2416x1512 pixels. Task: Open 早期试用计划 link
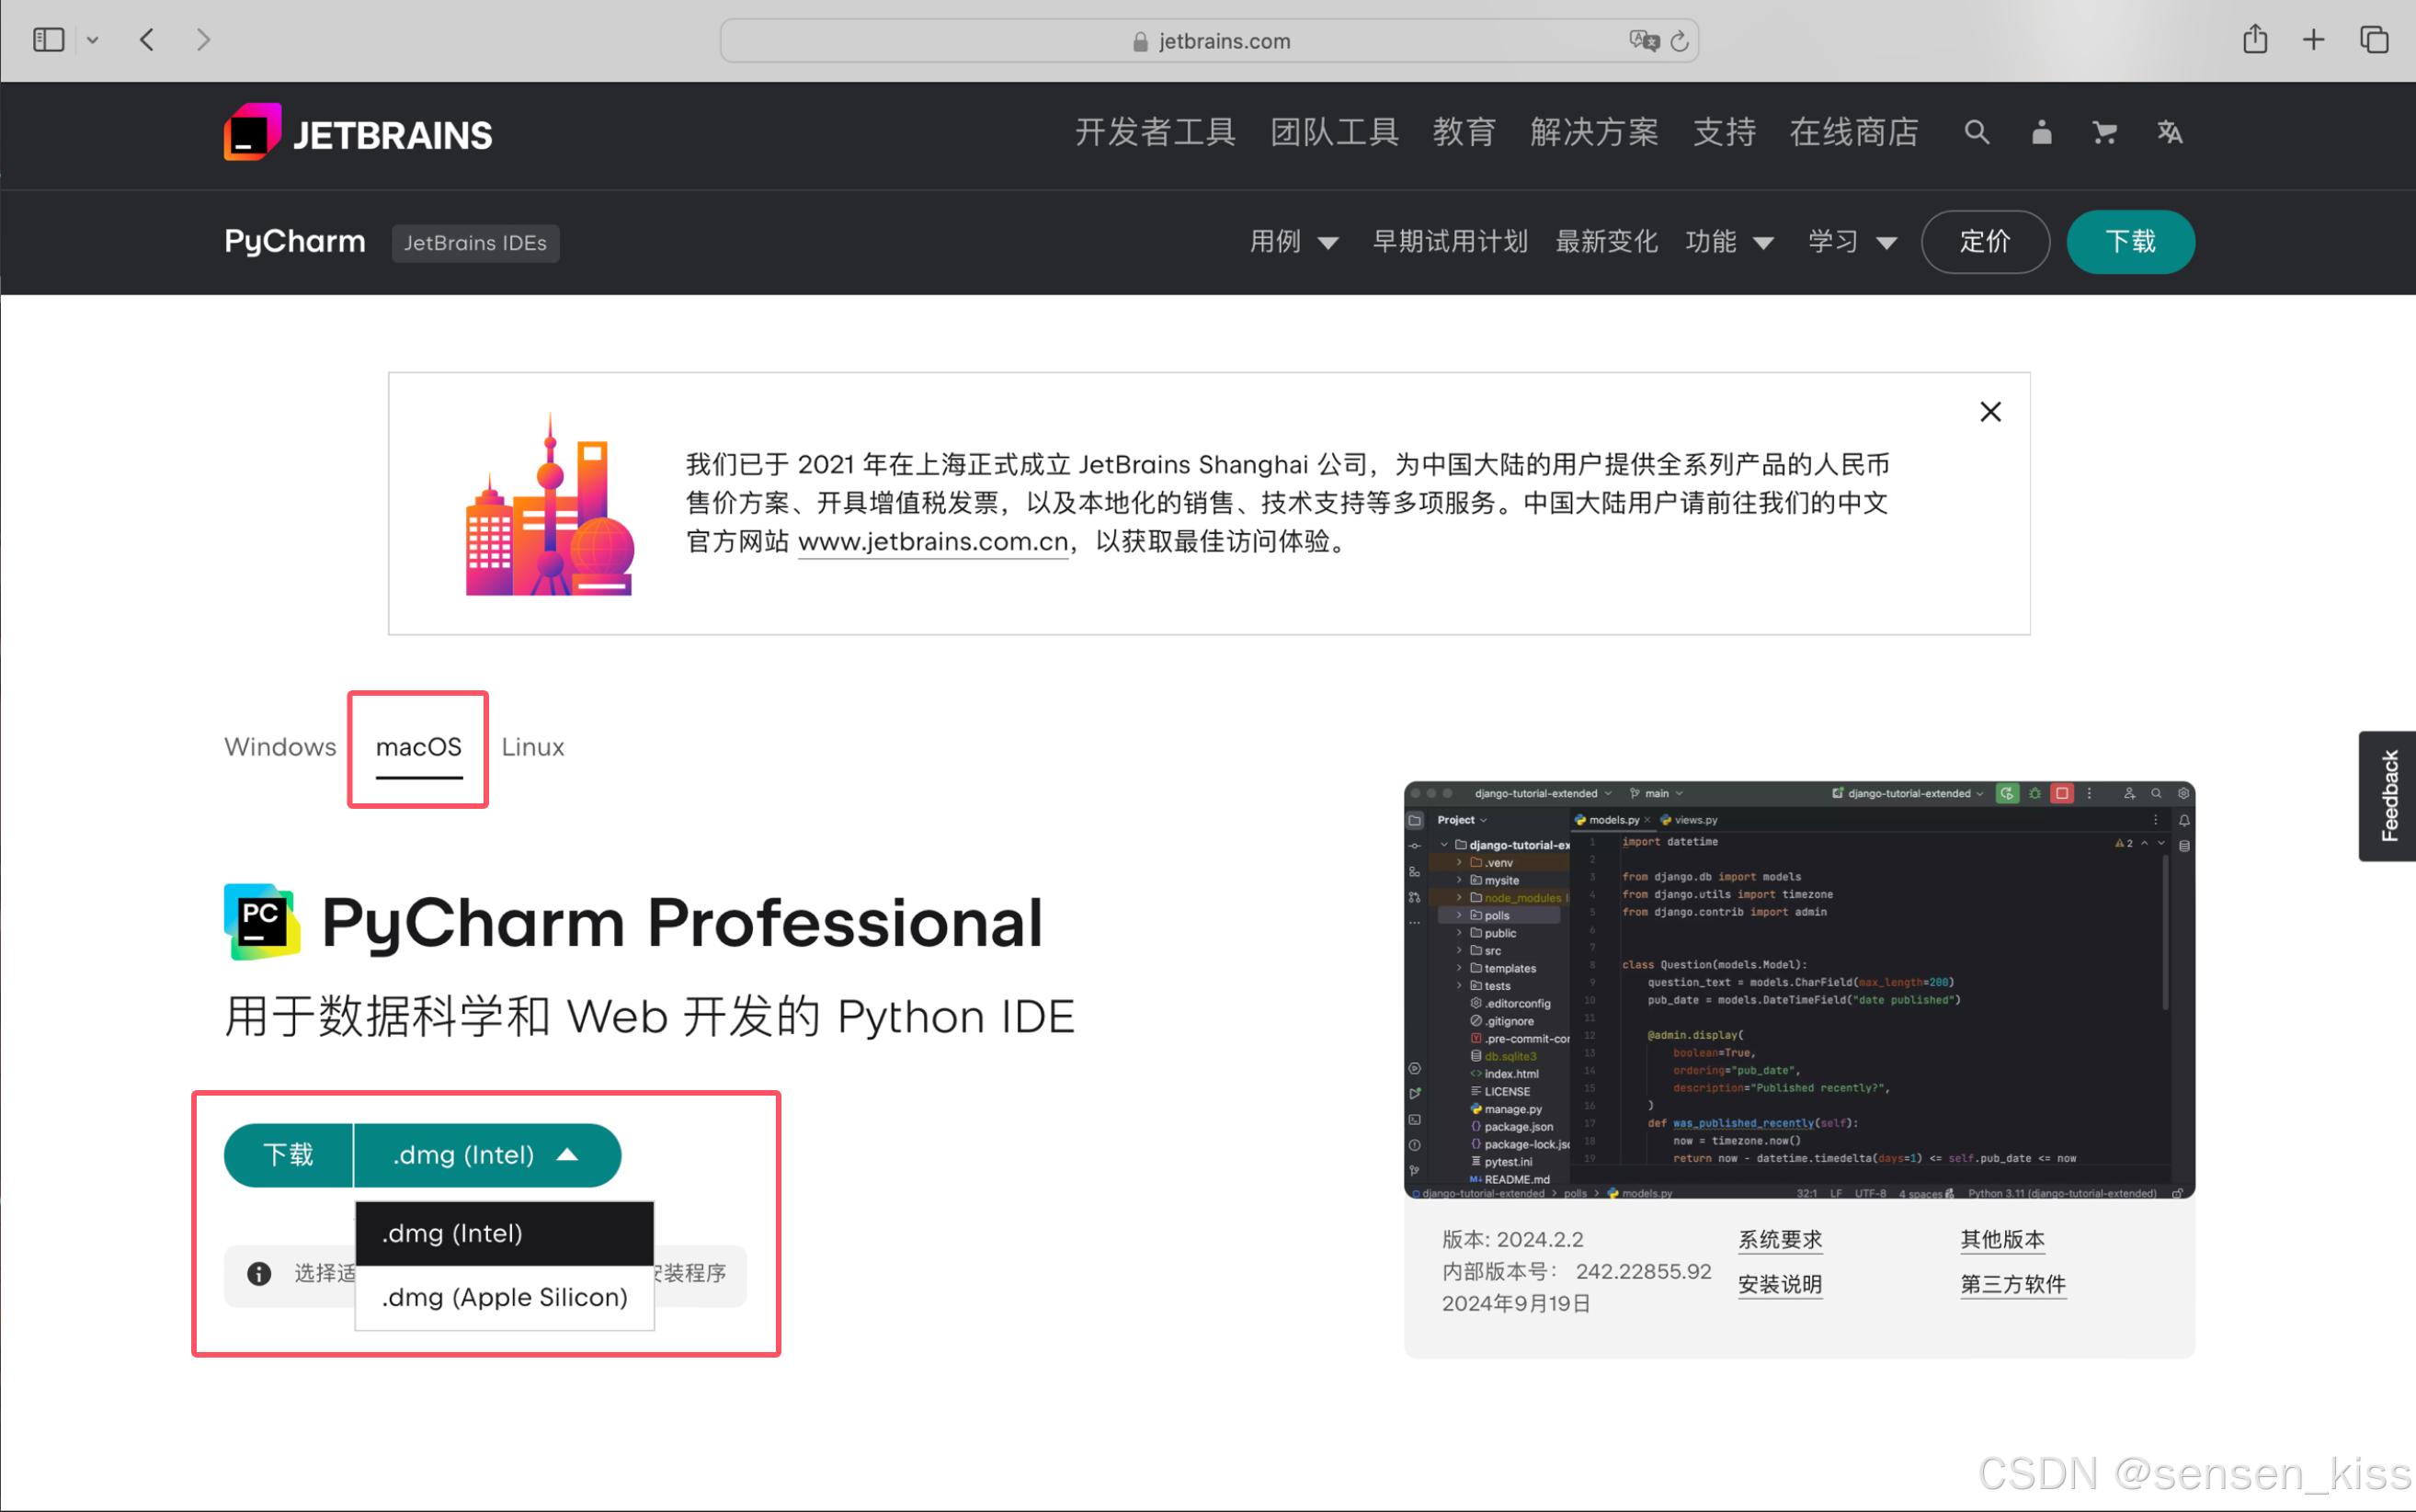pyautogui.click(x=1450, y=241)
